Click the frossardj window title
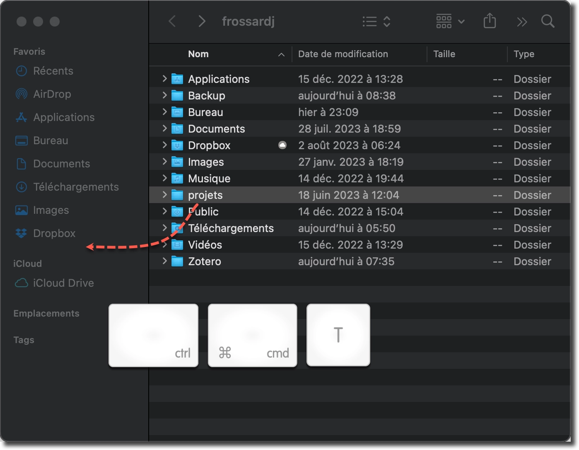The image size is (579, 450). point(248,21)
